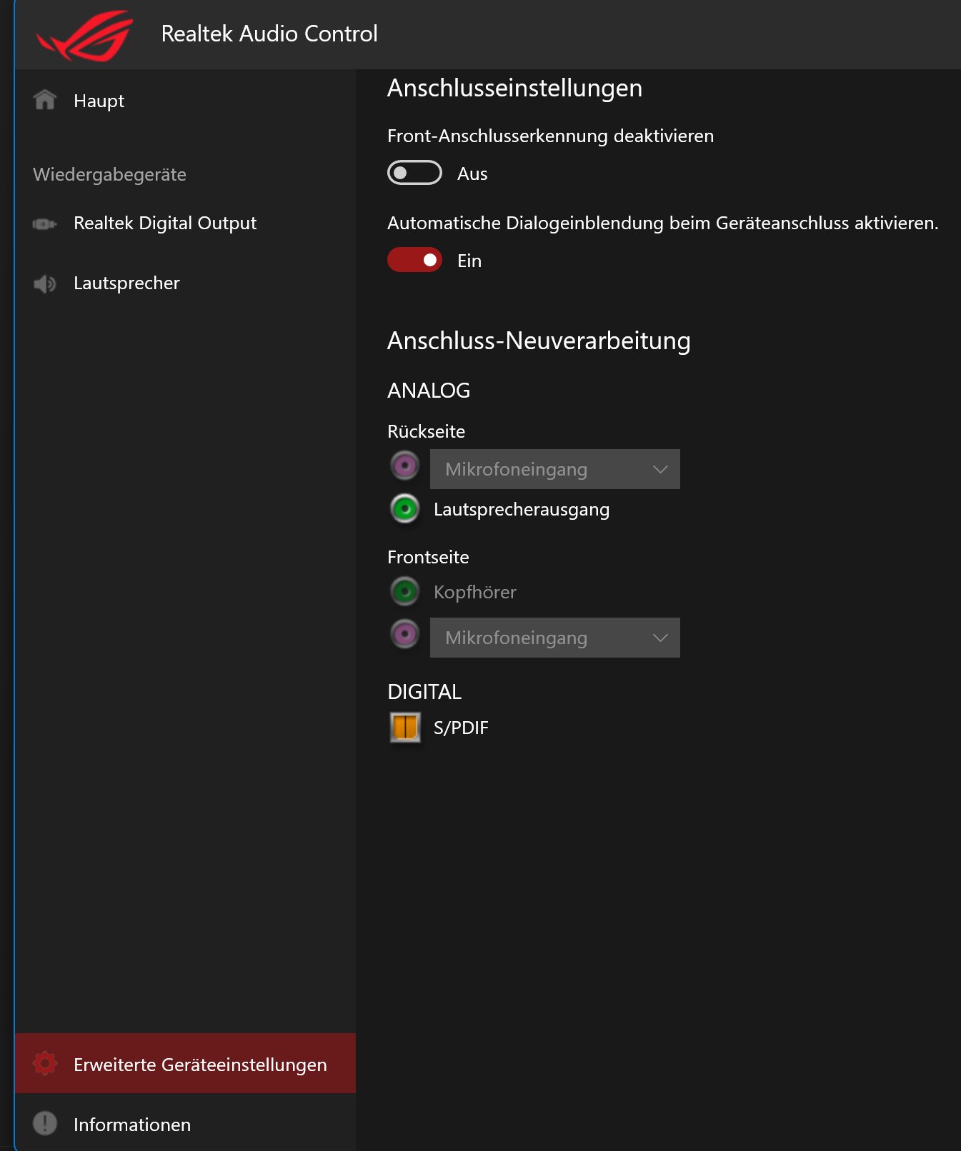Click the green rear Lautsprecherausgang jack icon
The width and height of the screenshot is (961, 1151).
point(405,509)
